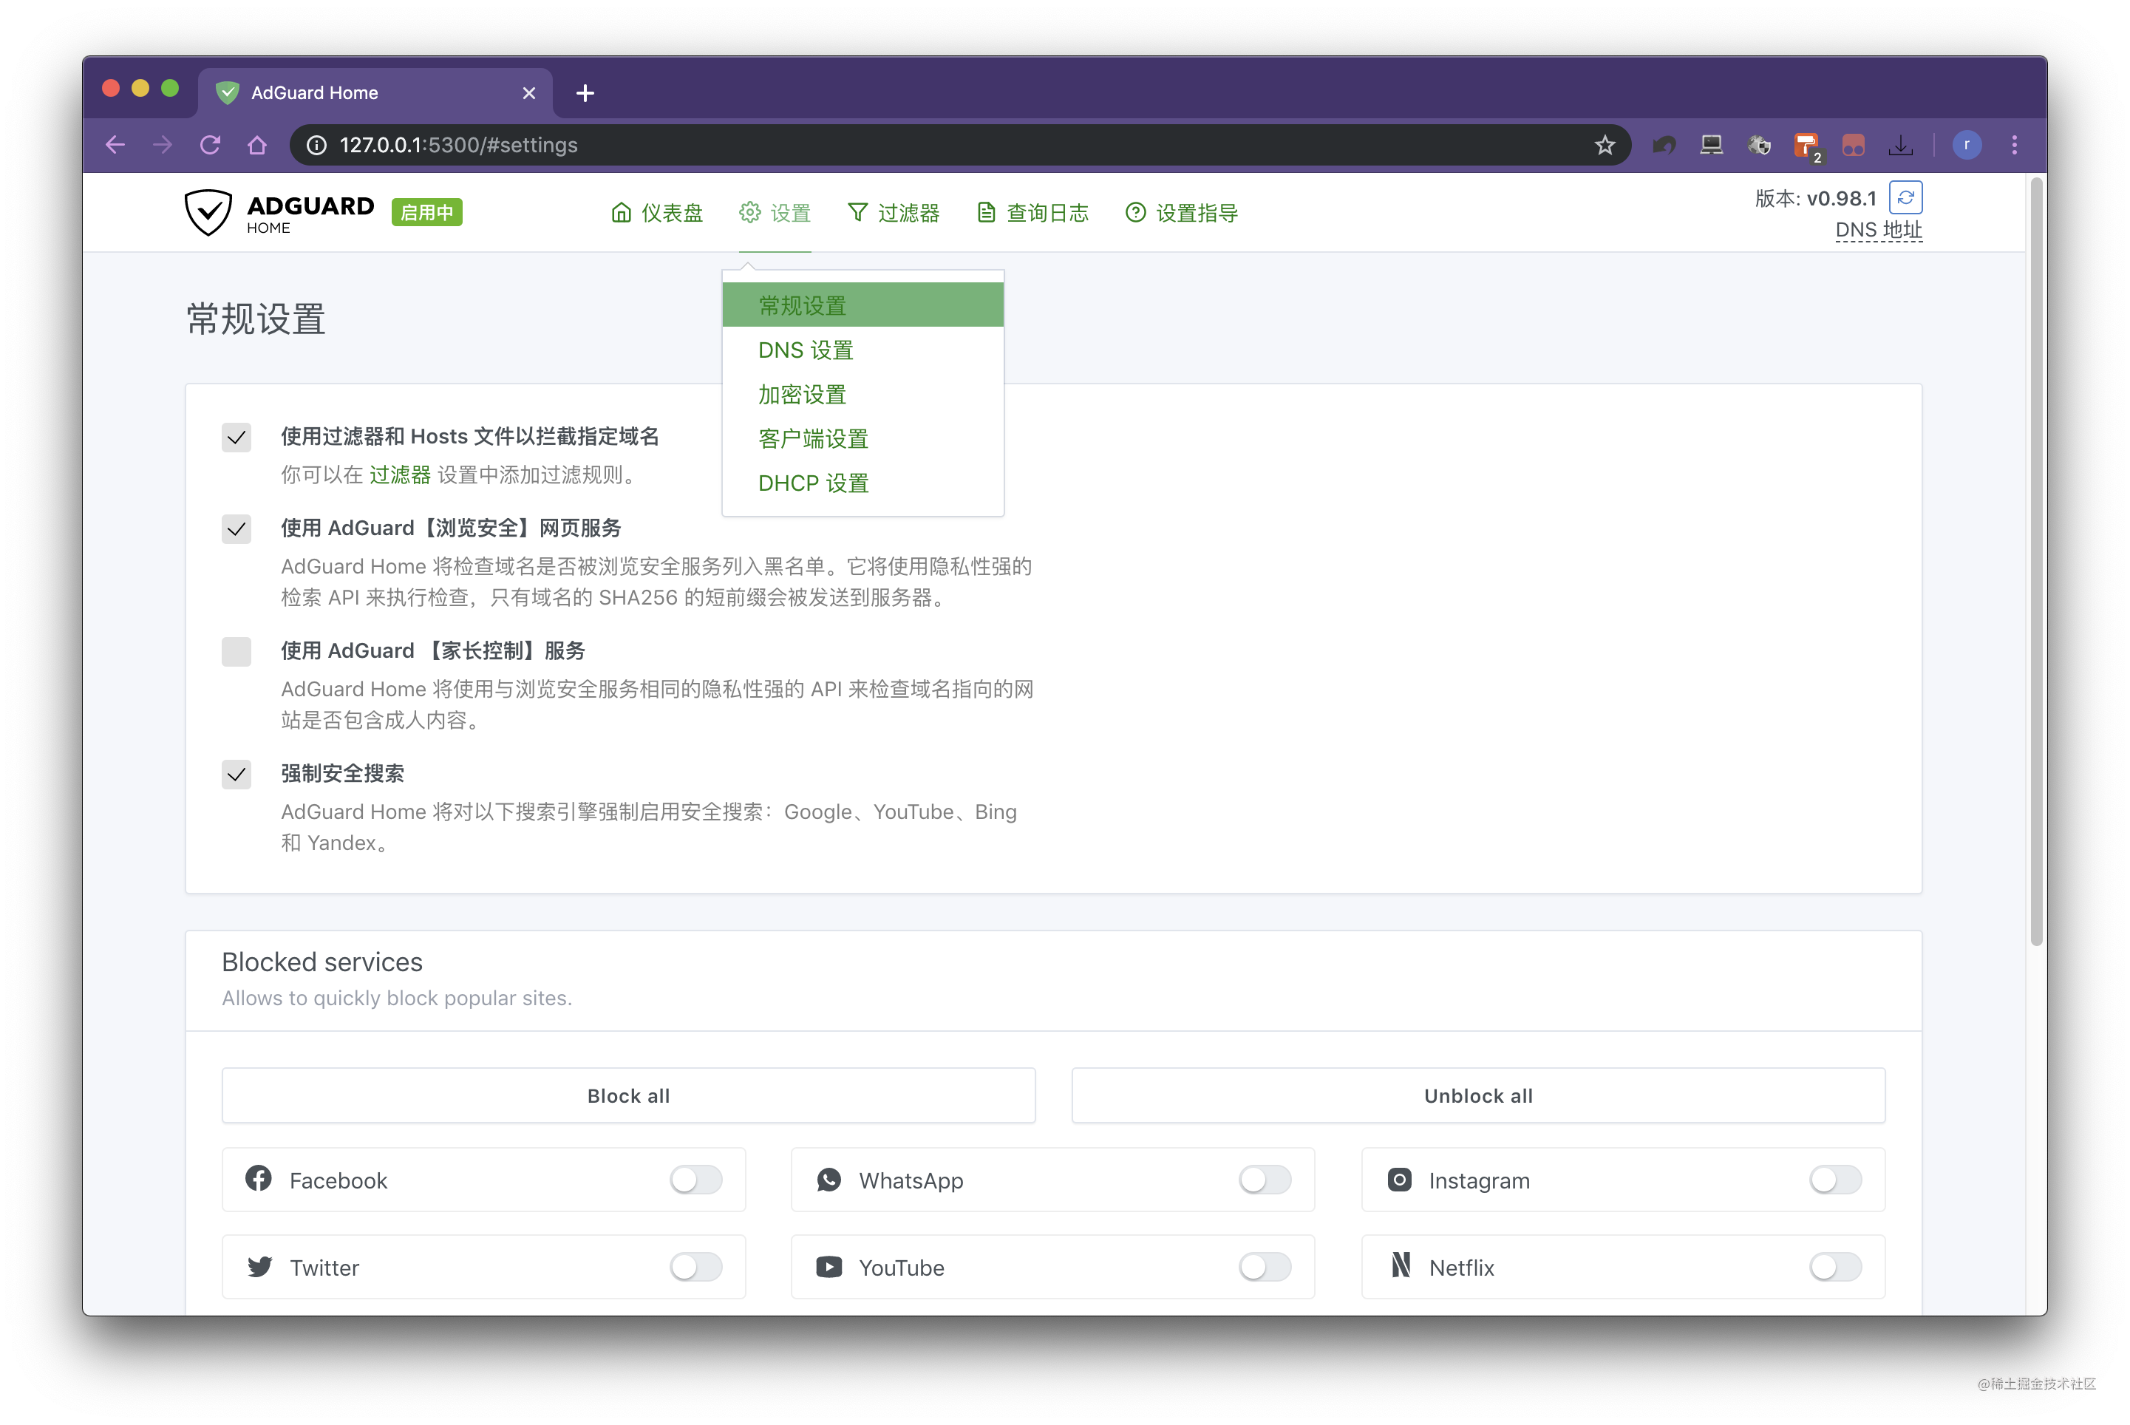The height and width of the screenshot is (1425, 2130).
Task: Click the Block all button
Action: 628,1095
